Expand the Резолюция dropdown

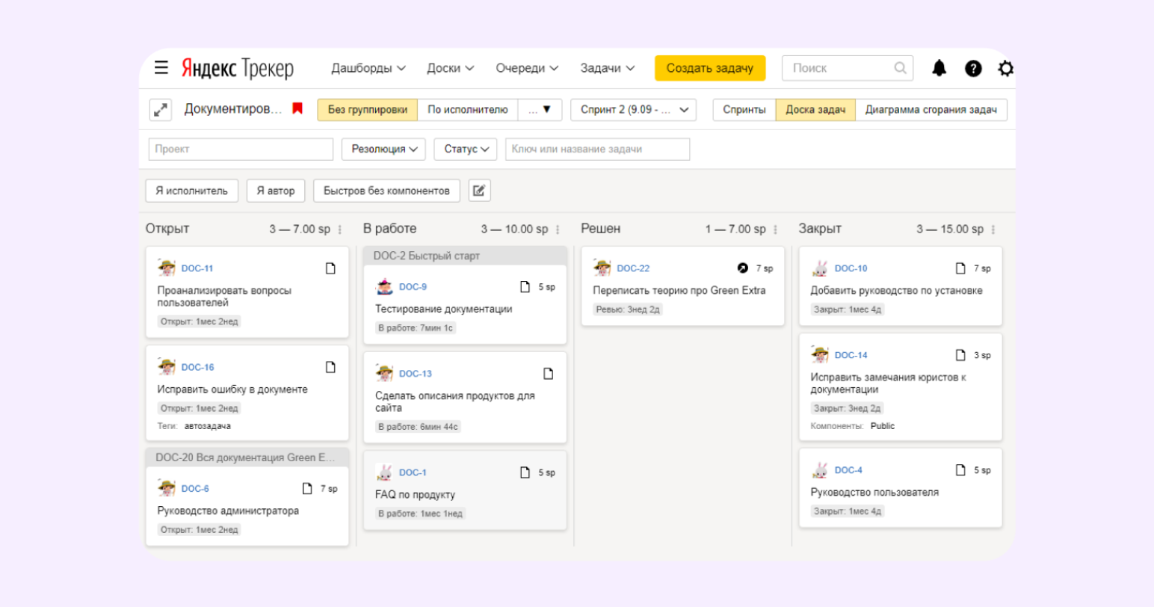(383, 150)
